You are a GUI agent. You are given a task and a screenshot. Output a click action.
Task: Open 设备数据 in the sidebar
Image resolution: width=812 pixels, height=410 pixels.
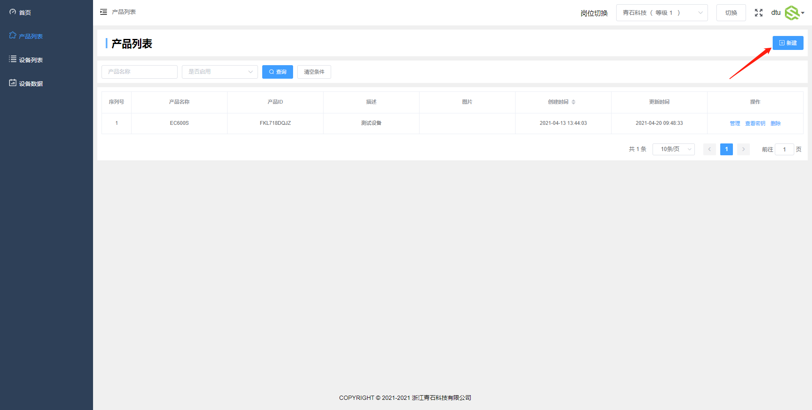[x=30, y=84]
